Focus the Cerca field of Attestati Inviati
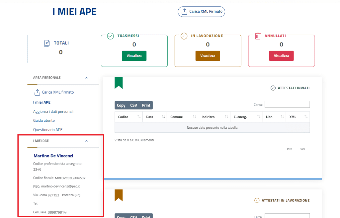The width and height of the screenshot is (340, 218). click(287, 105)
